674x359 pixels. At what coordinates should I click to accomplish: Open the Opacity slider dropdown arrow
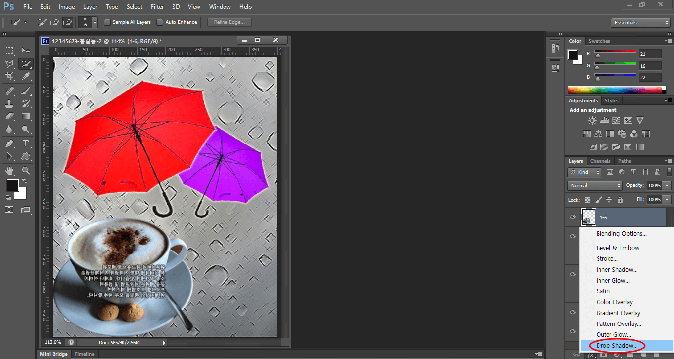click(x=667, y=186)
